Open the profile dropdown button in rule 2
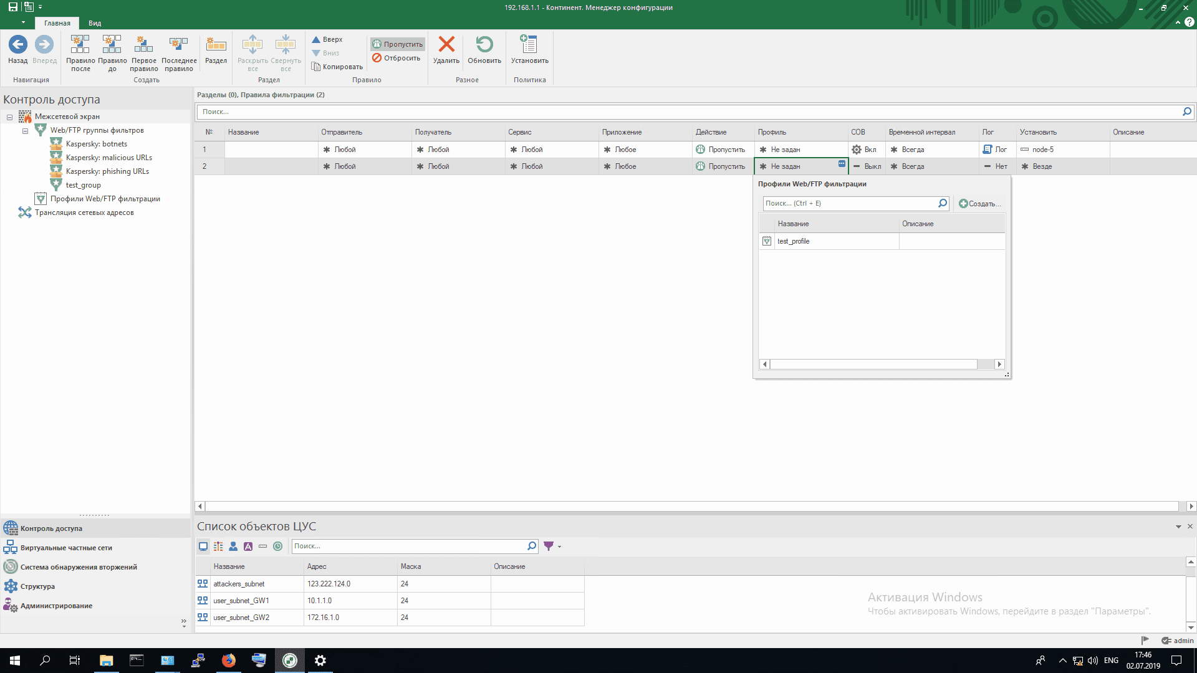Image resolution: width=1197 pixels, height=673 pixels. (x=842, y=164)
